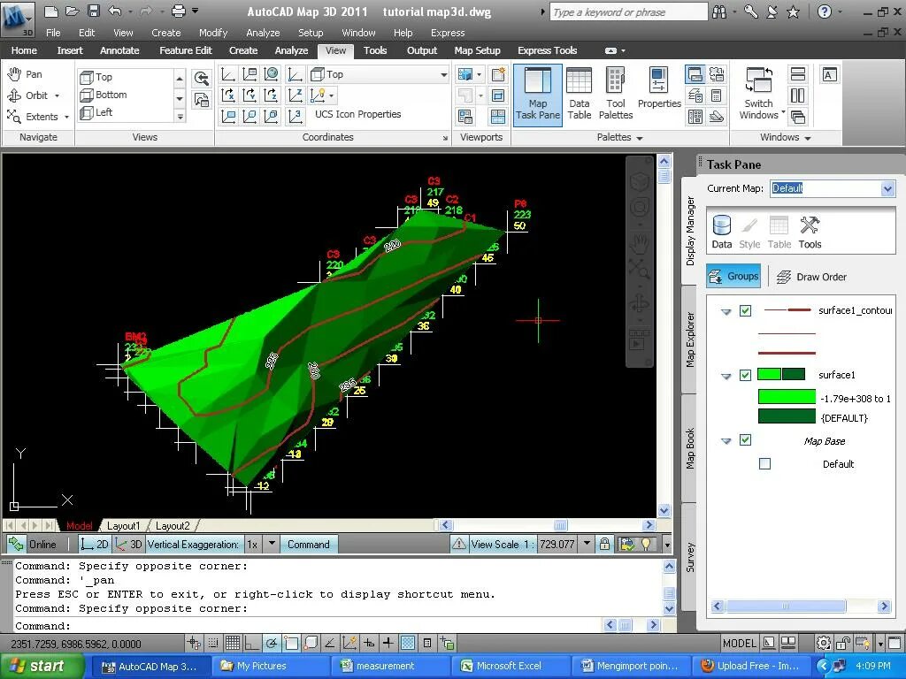
Task: Click the Groups button
Action: [x=733, y=277]
